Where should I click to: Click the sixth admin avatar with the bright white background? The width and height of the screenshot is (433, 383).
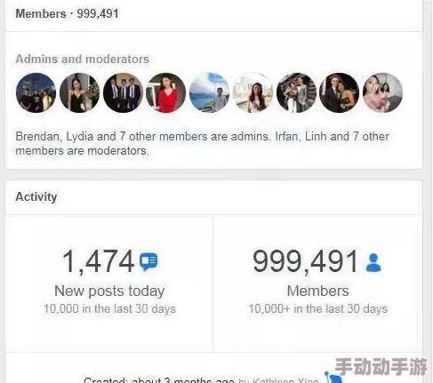click(253, 92)
